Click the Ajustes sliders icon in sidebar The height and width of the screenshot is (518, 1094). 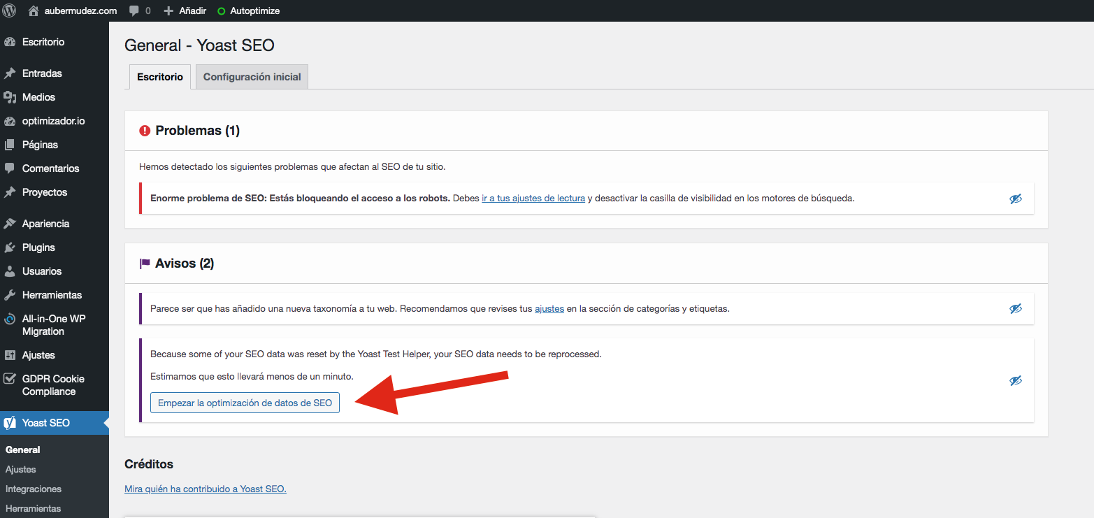(x=10, y=355)
